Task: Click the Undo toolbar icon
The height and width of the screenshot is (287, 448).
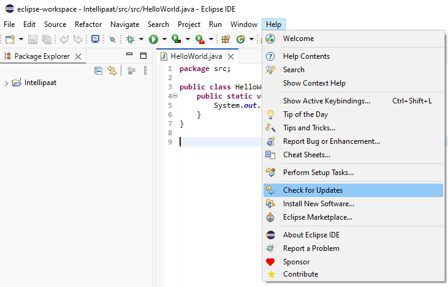Action: pyautogui.click(x=64, y=39)
